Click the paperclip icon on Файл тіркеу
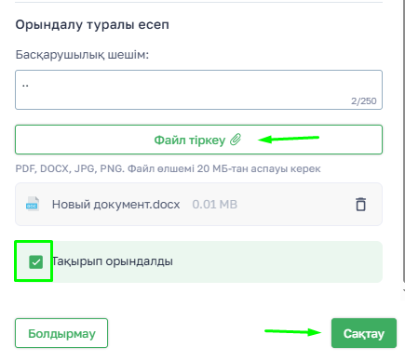This screenshot has width=405, height=361. (236, 140)
